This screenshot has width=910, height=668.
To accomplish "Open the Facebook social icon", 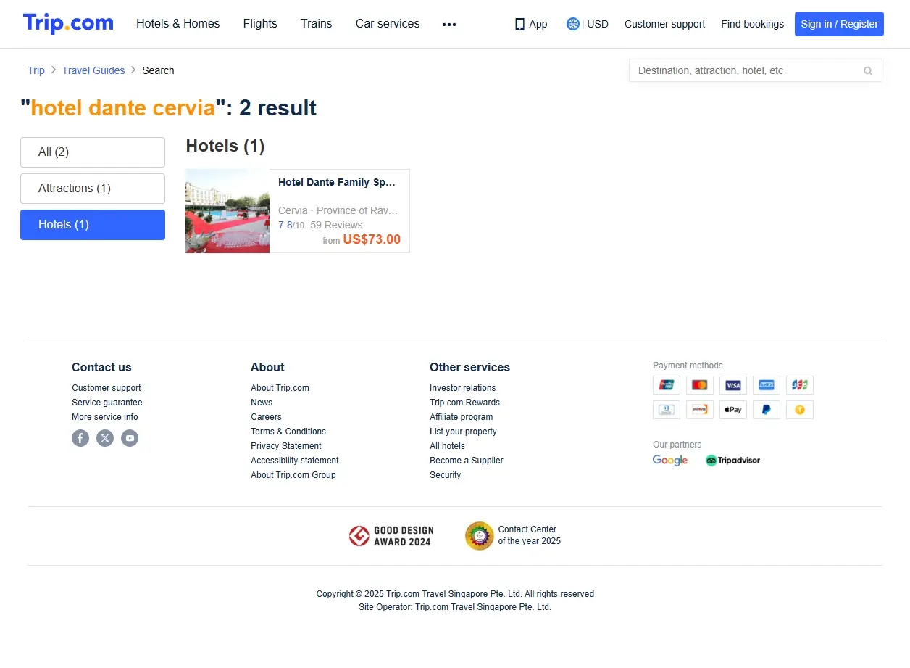I will [80, 438].
